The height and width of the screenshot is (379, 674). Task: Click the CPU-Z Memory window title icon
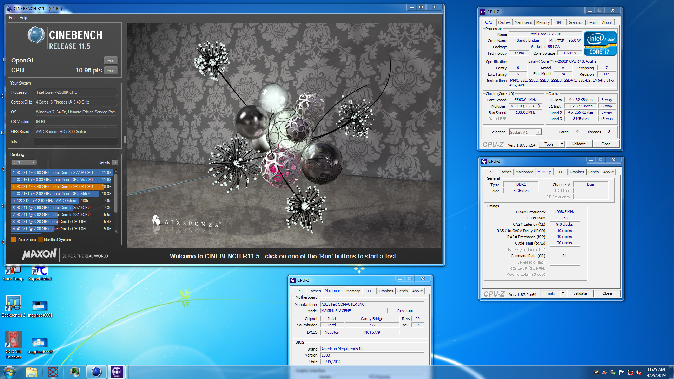point(484,161)
